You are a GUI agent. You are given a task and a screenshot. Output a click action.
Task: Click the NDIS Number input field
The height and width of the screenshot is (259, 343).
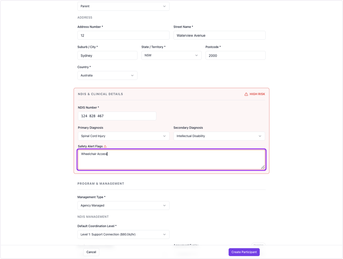point(117,116)
